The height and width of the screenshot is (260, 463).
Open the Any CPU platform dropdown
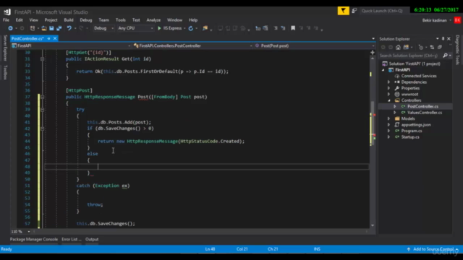(135, 28)
